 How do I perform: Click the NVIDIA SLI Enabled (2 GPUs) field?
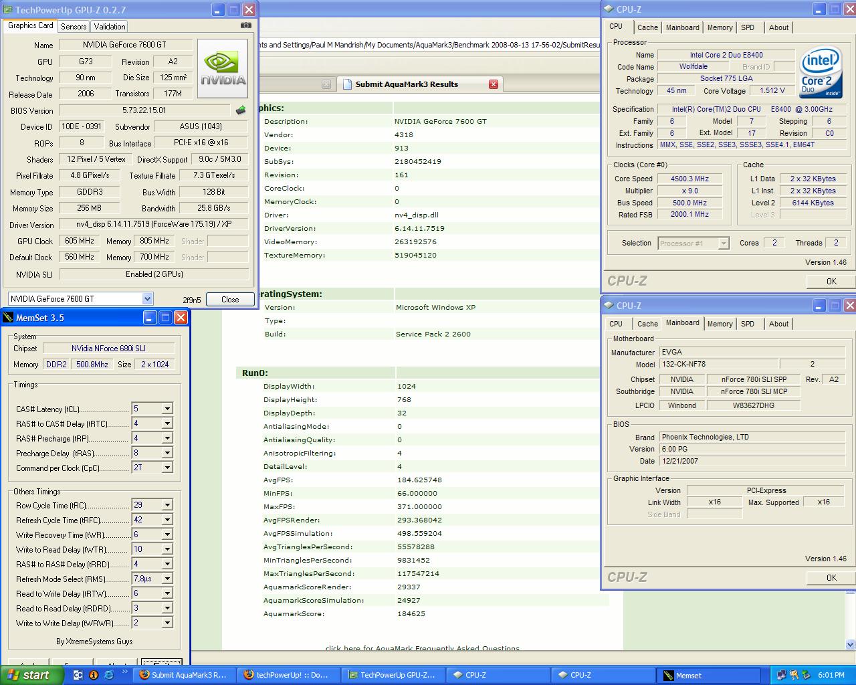click(154, 274)
